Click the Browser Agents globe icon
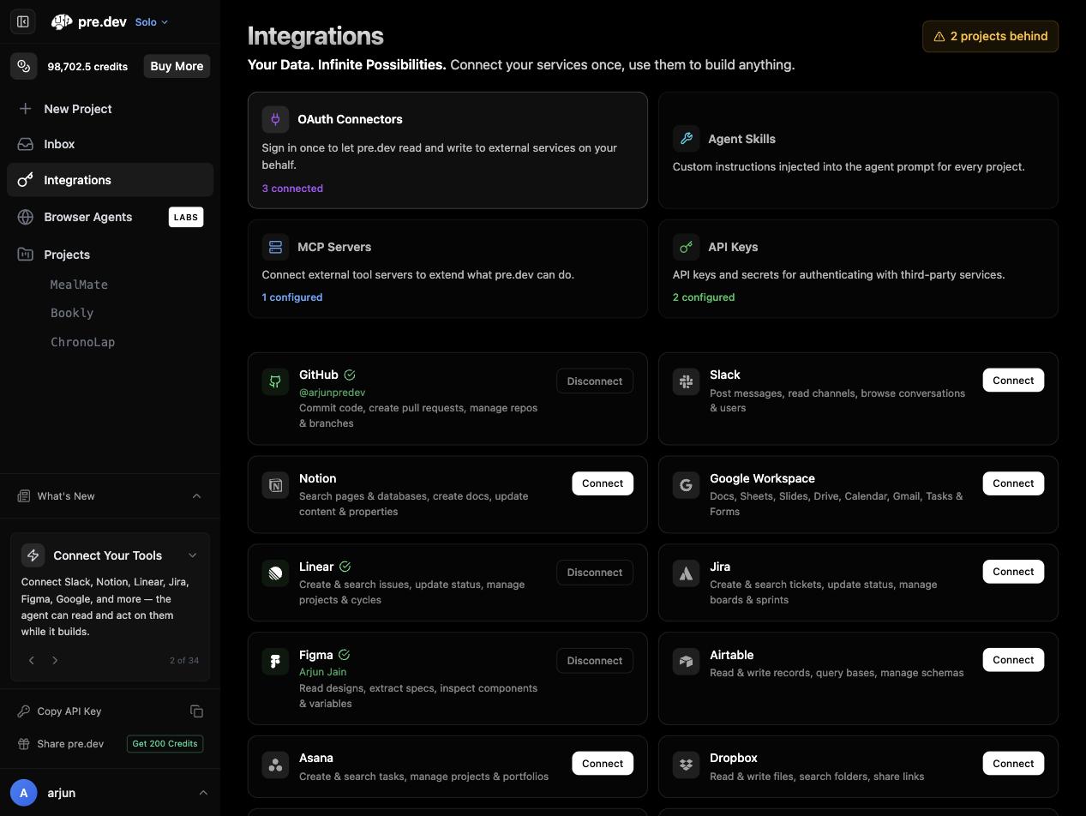1086x816 pixels. point(26,217)
